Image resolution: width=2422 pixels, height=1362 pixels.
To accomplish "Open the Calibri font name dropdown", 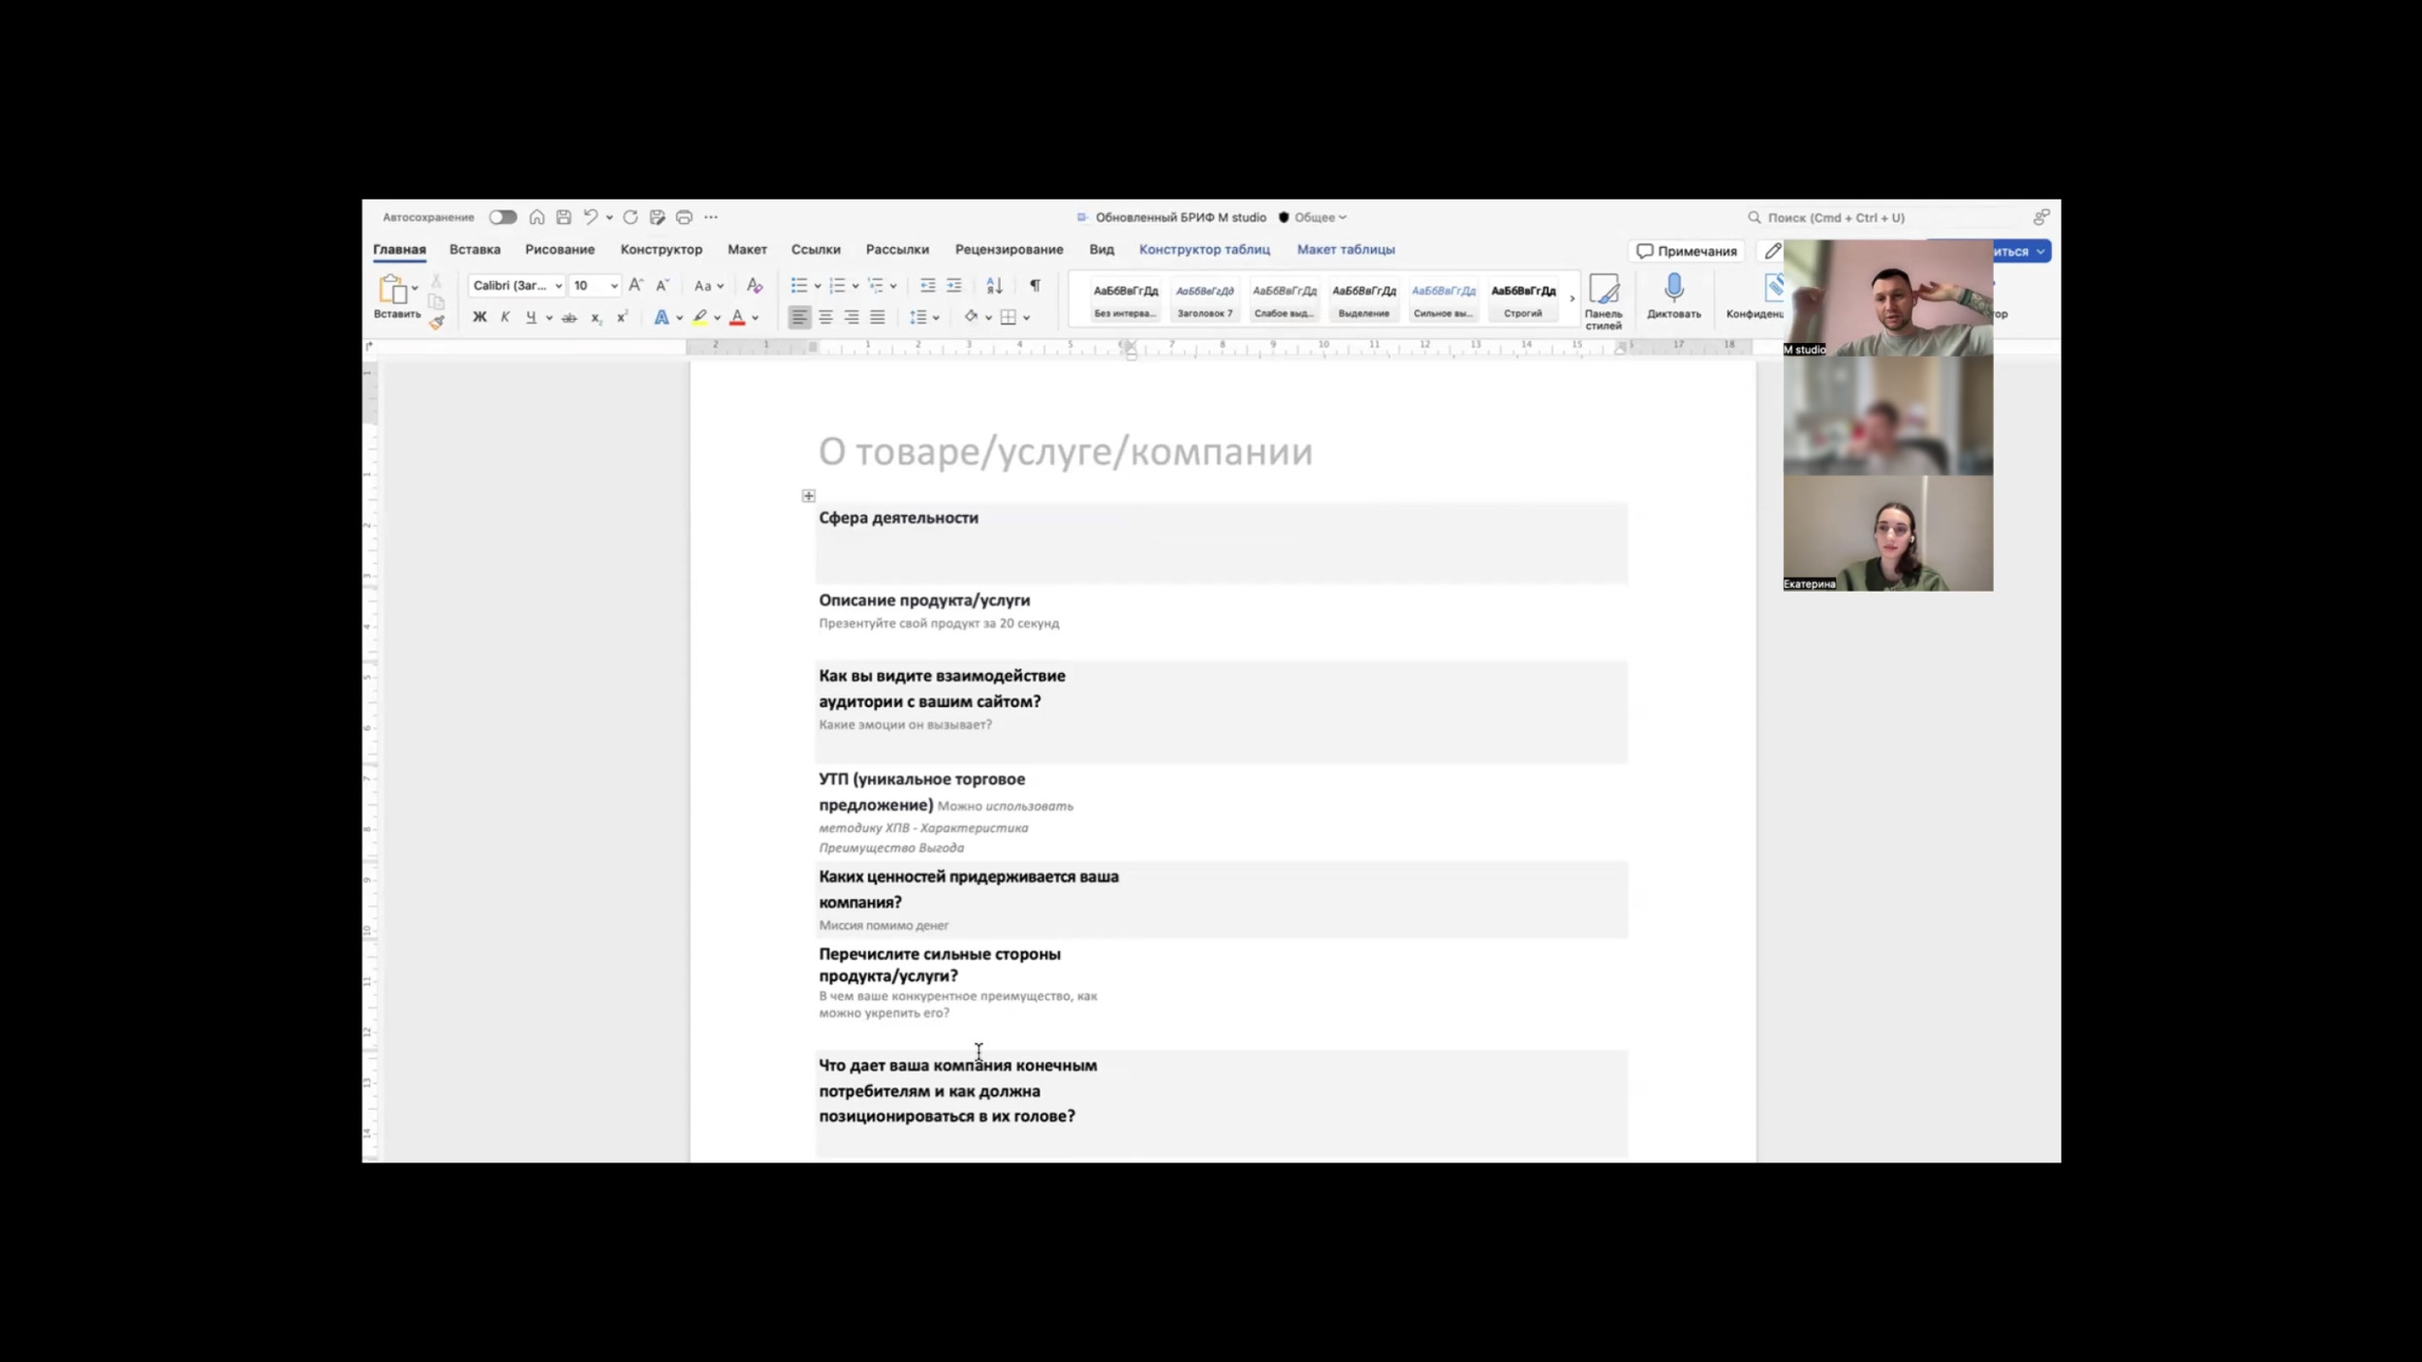I will [558, 286].
